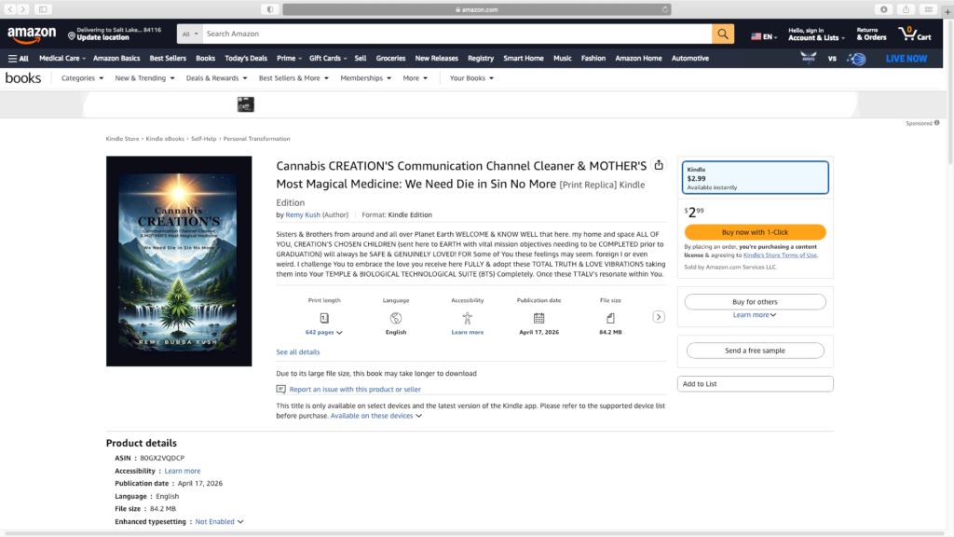Image resolution: width=954 pixels, height=537 pixels.
Task: Click the Report an issue speech icon
Action: 281,390
